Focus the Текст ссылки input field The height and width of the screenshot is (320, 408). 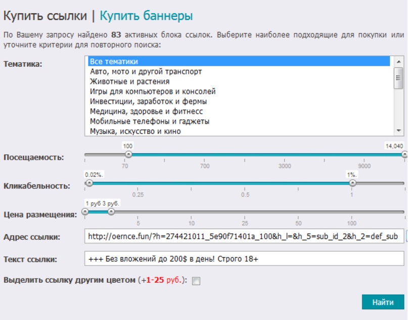pos(245,259)
